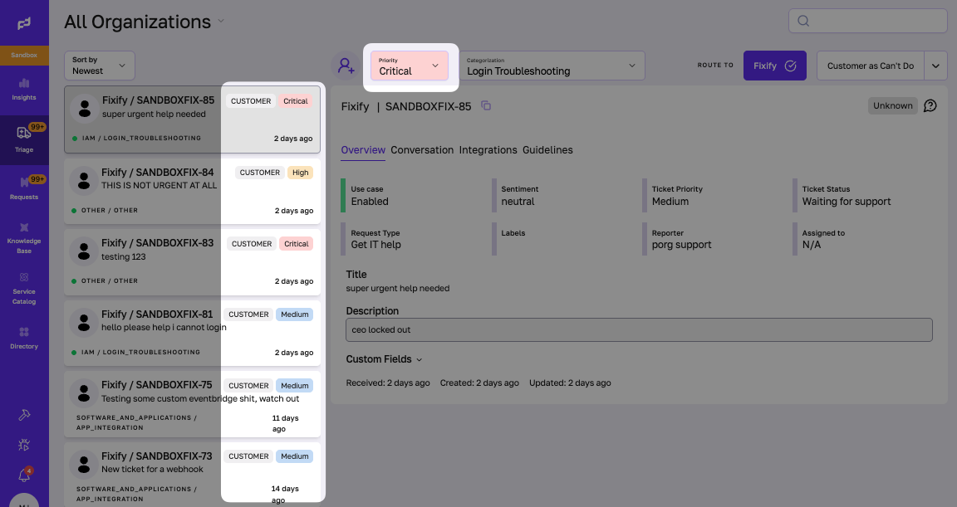957x507 pixels.
Task: Open the feedback chat bubble beside Unknown
Action: click(x=930, y=106)
